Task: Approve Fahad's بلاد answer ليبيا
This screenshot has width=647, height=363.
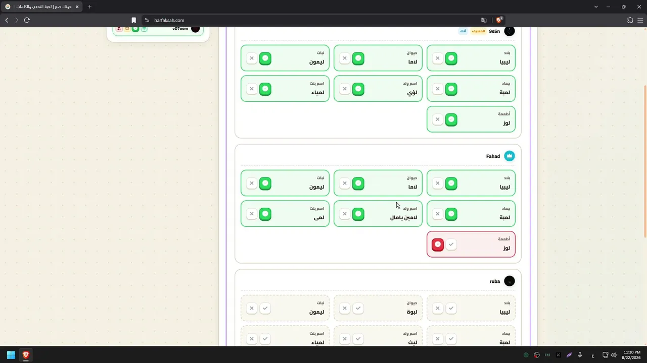Action: pyautogui.click(x=451, y=184)
